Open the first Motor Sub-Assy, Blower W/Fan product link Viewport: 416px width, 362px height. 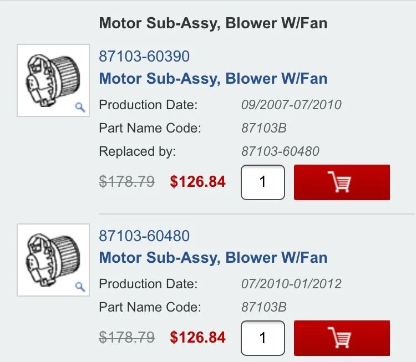(213, 79)
